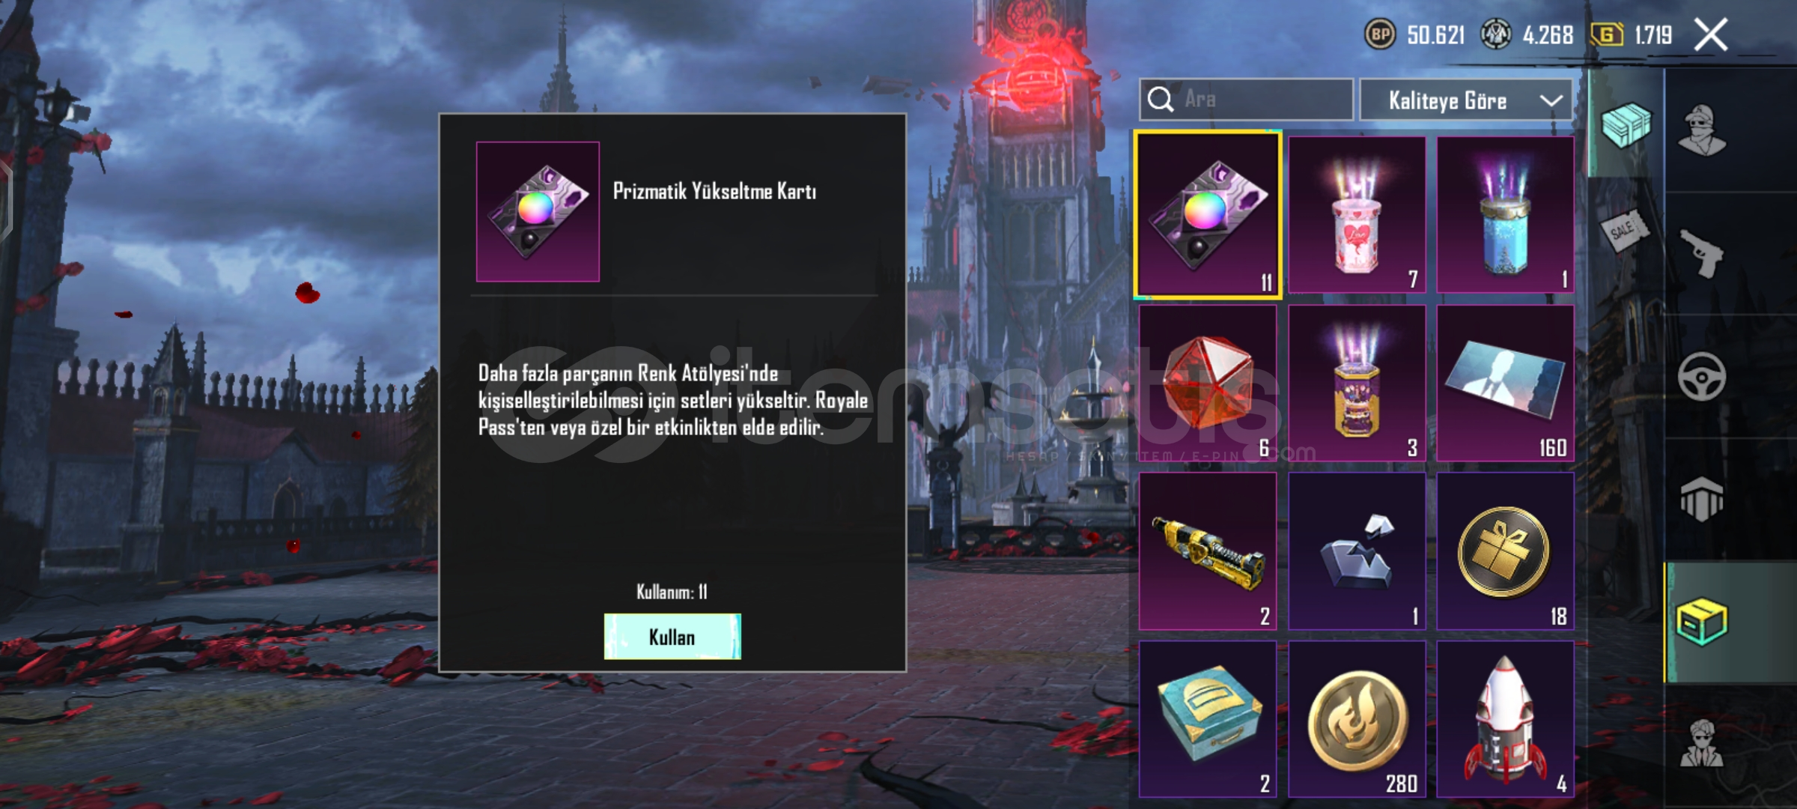Click the Ara search field
Image resolution: width=1797 pixels, height=809 pixels.
(x=1247, y=100)
